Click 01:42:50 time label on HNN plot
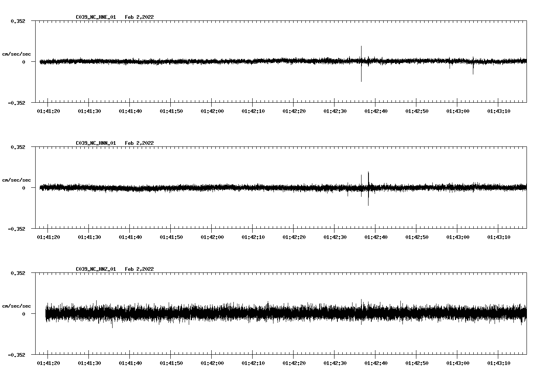 pos(417,237)
